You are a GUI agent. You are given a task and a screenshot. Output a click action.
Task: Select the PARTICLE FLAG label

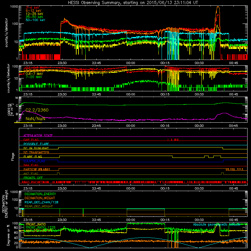pyautogui.click(x=36, y=169)
